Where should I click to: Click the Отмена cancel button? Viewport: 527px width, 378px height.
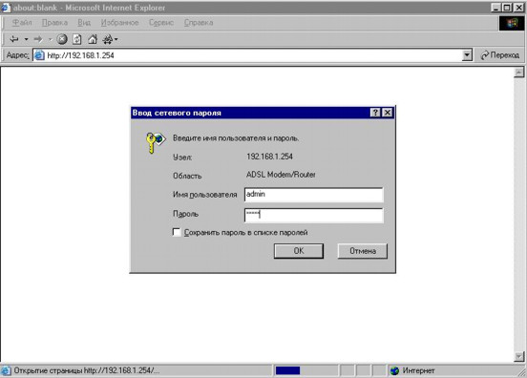pos(363,251)
